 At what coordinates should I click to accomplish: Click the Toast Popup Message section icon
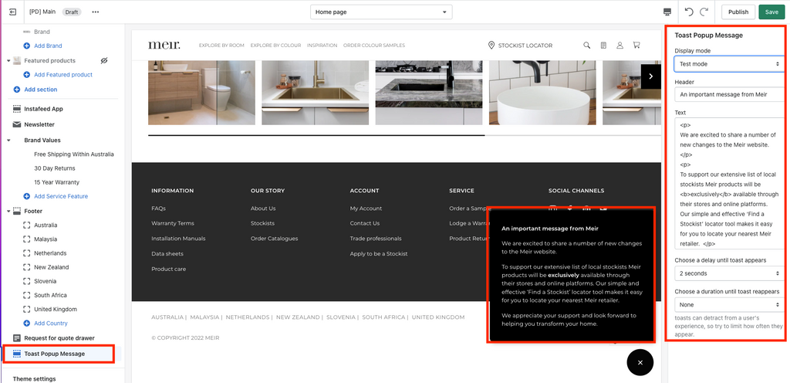pyautogui.click(x=17, y=354)
